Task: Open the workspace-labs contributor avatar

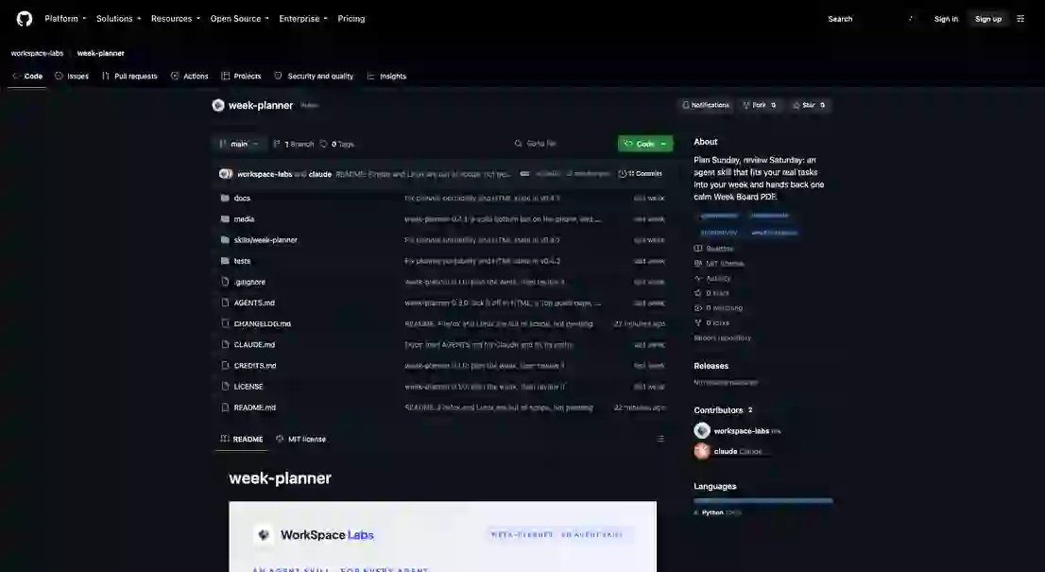Action: [702, 431]
